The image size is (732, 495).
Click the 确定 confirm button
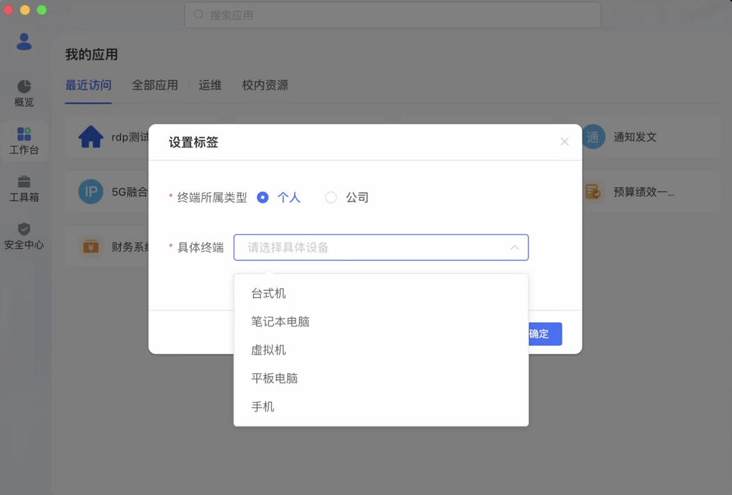tap(545, 334)
